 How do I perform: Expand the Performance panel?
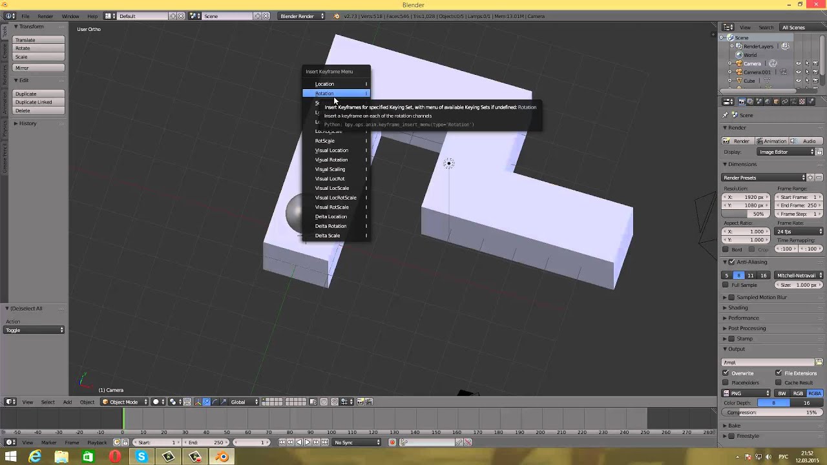coord(743,318)
